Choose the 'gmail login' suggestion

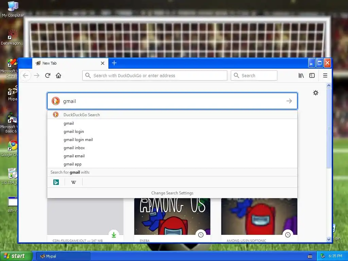tap(172, 132)
